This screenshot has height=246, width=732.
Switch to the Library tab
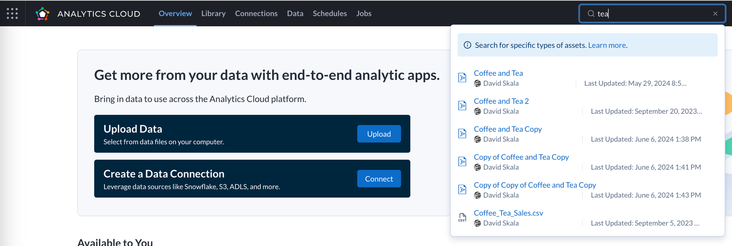point(213,13)
